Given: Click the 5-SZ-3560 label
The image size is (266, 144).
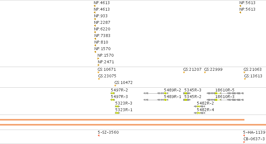Looking at the screenshot, I should click(x=108, y=132).
